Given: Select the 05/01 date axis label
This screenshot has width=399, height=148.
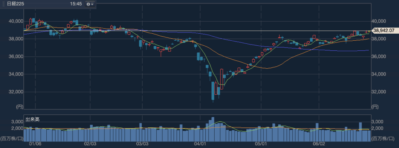Looking at the screenshot, I should [x=261, y=144].
